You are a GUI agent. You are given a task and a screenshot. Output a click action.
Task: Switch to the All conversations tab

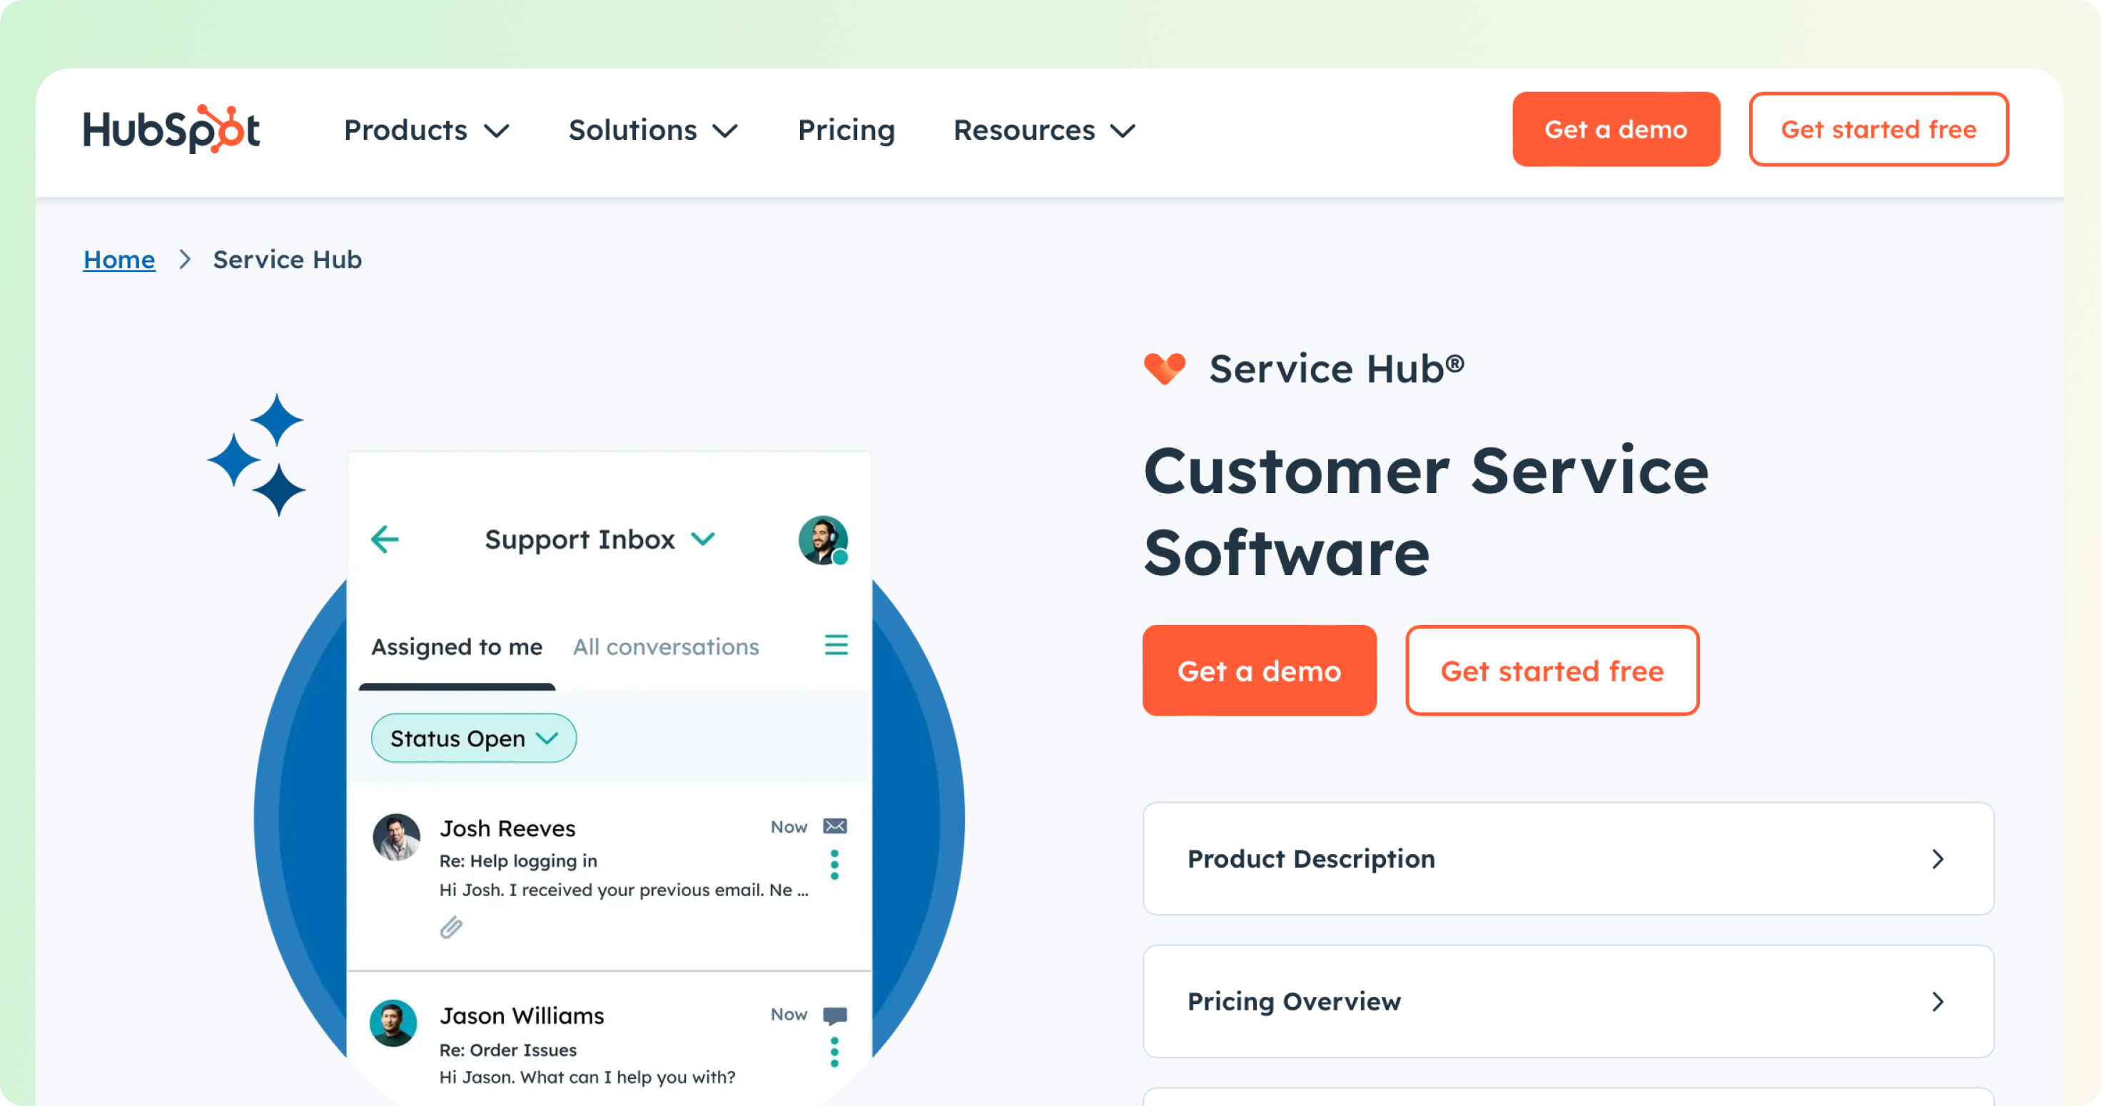point(666,646)
